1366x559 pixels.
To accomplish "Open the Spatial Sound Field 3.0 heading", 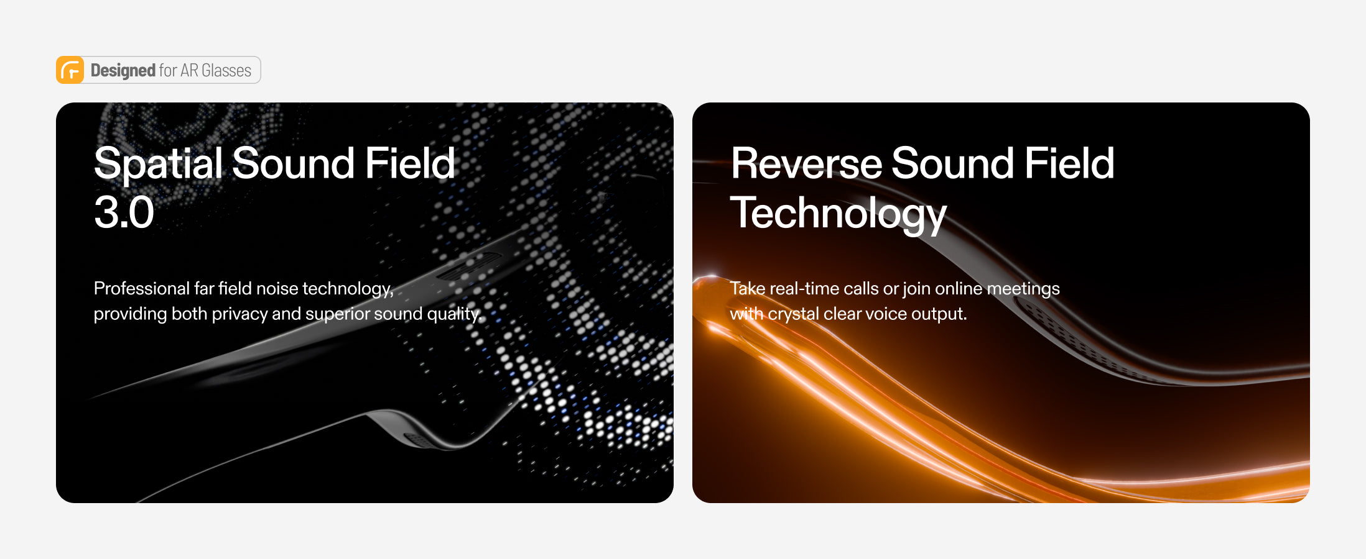I will pos(274,188).
